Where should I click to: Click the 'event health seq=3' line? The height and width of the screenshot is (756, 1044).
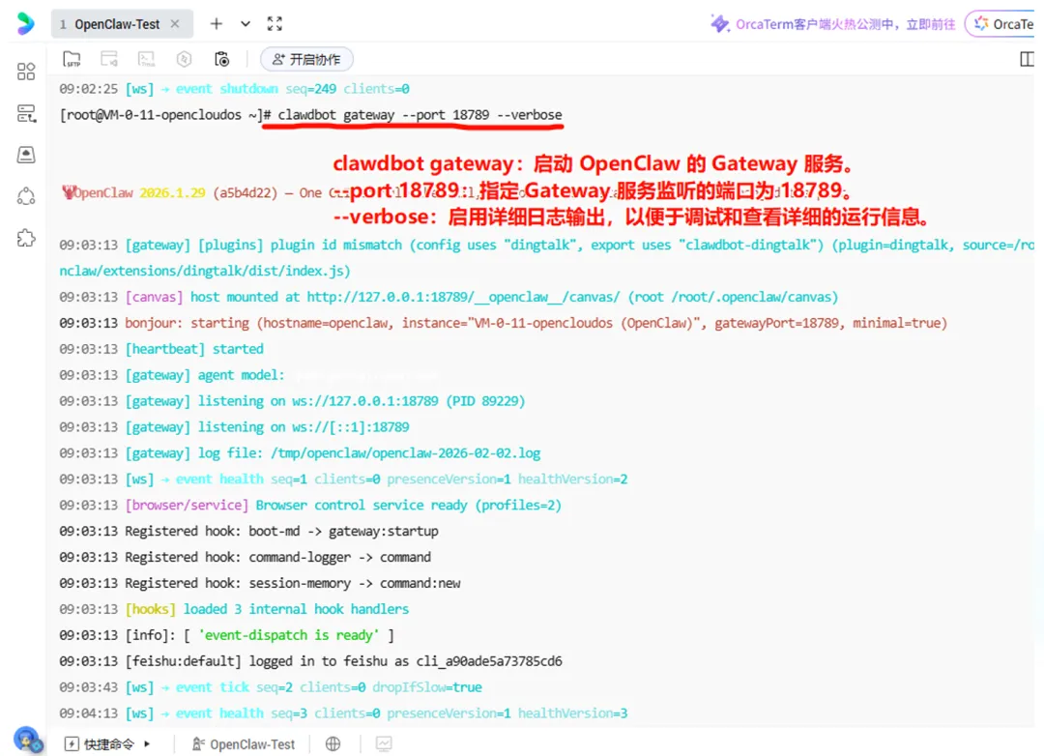pos(343,712)
